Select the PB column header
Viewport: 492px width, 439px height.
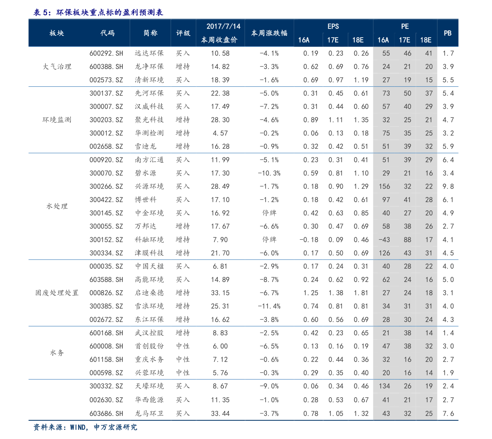(x=447, y=33)
